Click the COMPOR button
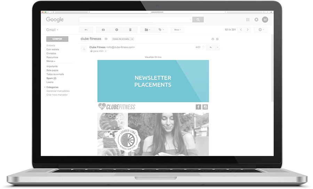The height and width of the screenshot is (189, 313). 57,39
